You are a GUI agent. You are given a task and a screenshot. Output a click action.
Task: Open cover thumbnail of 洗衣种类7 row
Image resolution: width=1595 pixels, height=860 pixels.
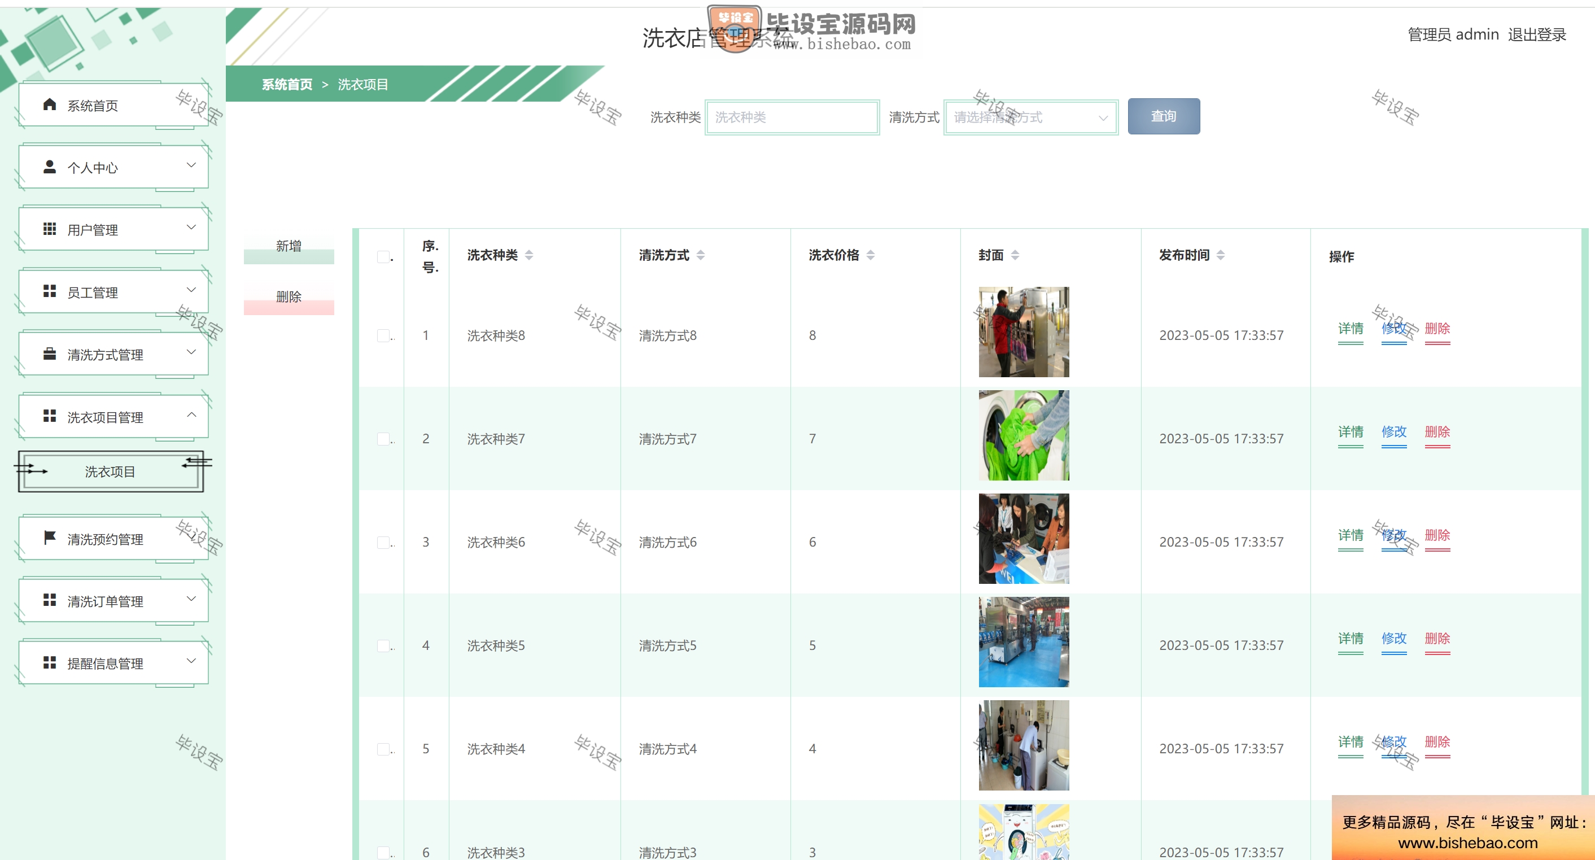coord(1024,435)
